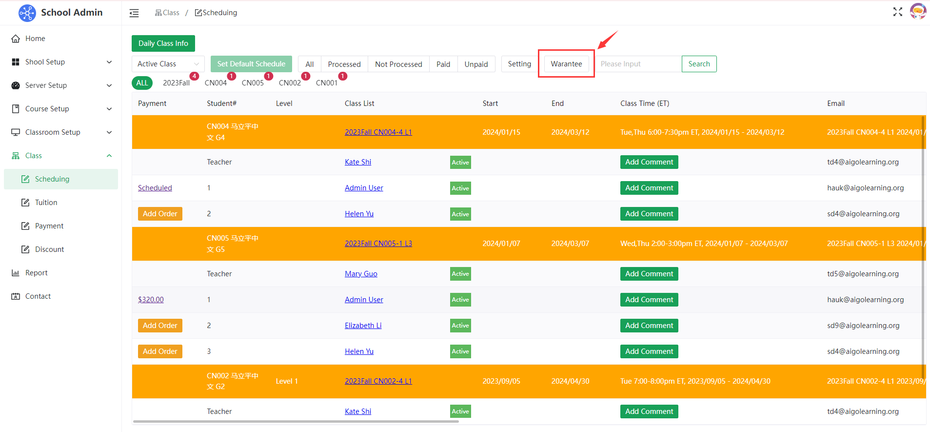Click the sidebar collapse hamburger icon

134,13
